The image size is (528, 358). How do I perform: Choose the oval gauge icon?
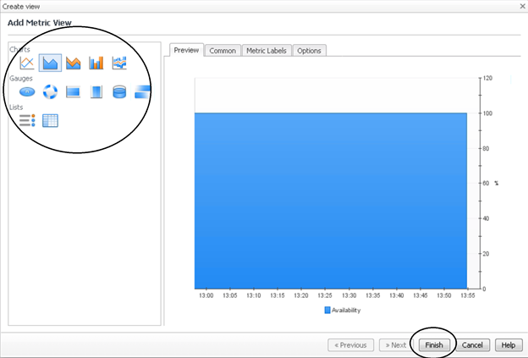pos(27,91)
